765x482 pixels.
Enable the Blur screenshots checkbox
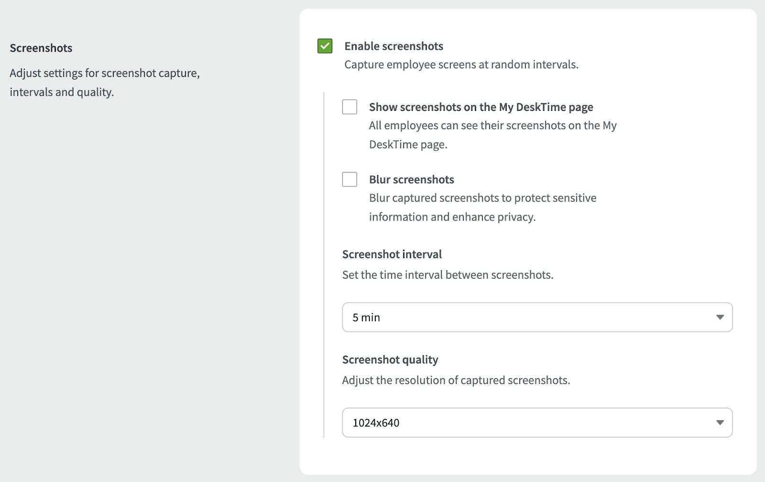pyautogui.click(x=350, y=179)
